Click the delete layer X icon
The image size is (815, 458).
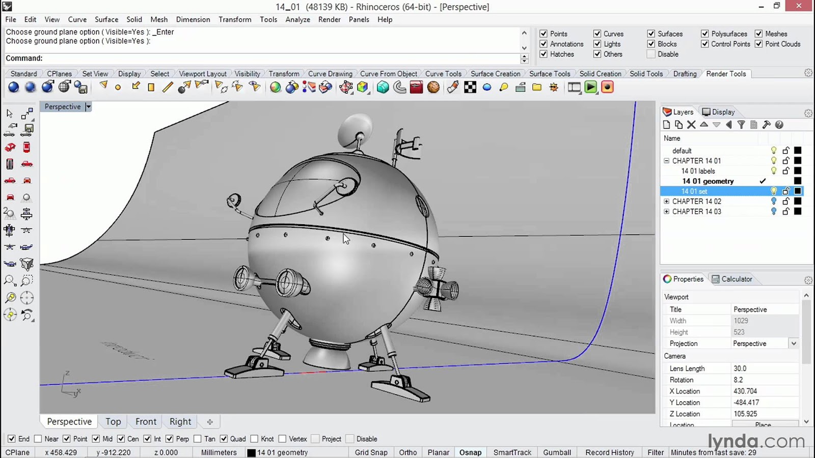[691, 125]
